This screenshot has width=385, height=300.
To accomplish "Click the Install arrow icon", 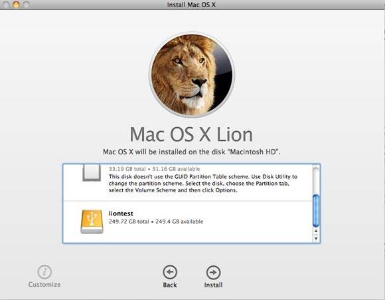I will 213,273.
